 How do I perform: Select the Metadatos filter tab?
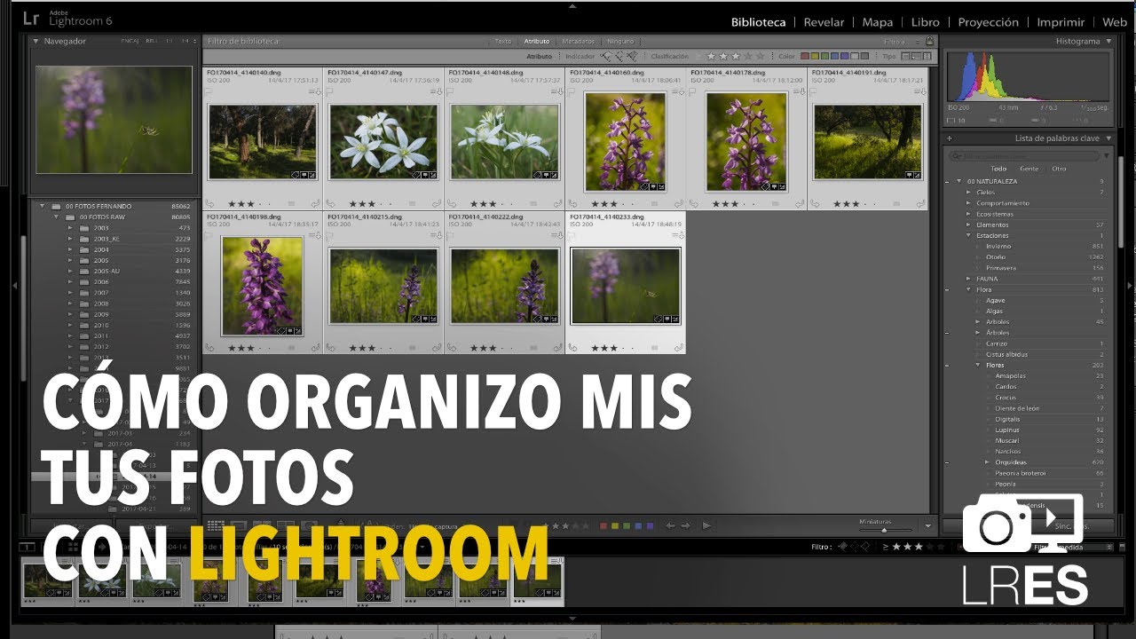coord(578,41)
